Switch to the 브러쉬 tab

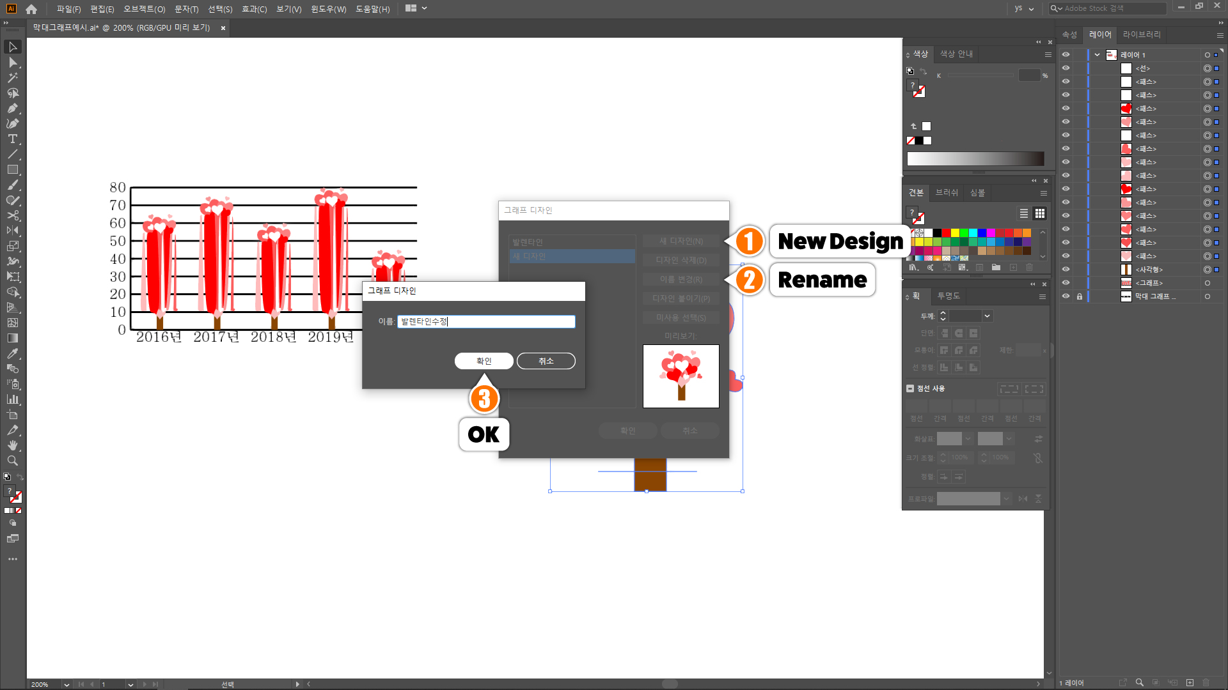tap(947, 193)
